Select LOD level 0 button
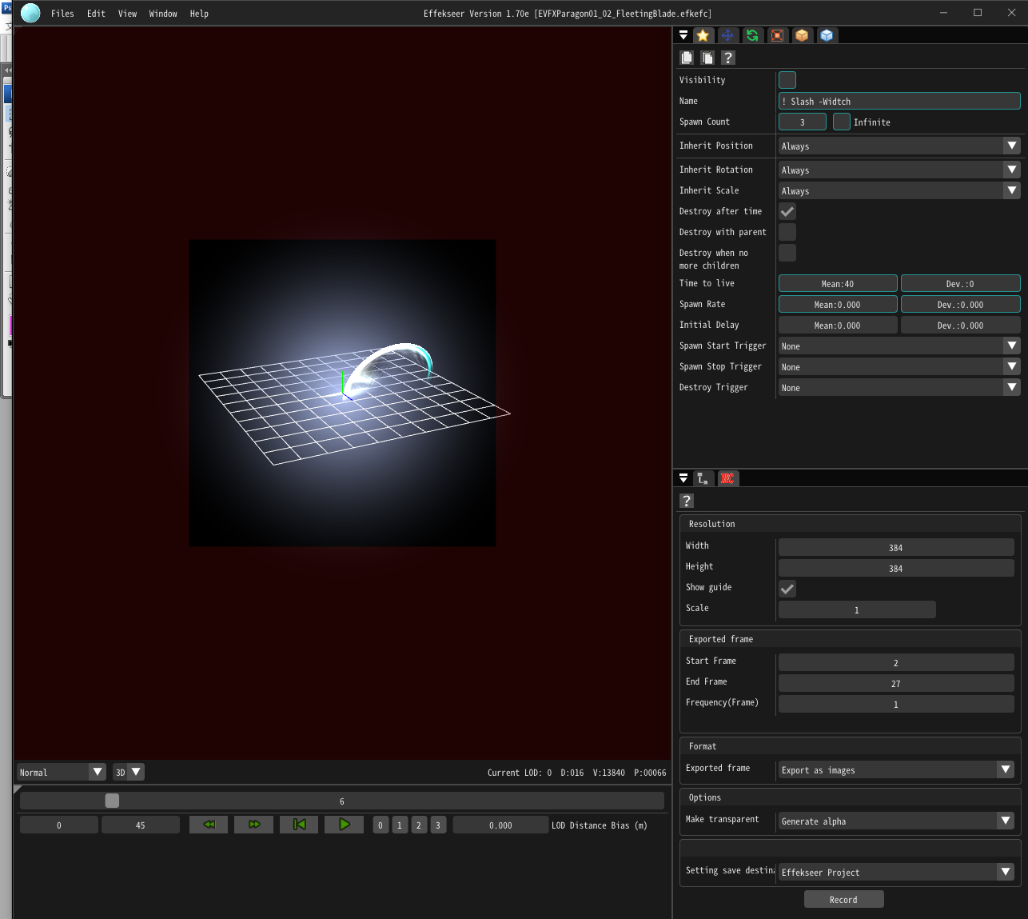 click(x=381, y=825)
